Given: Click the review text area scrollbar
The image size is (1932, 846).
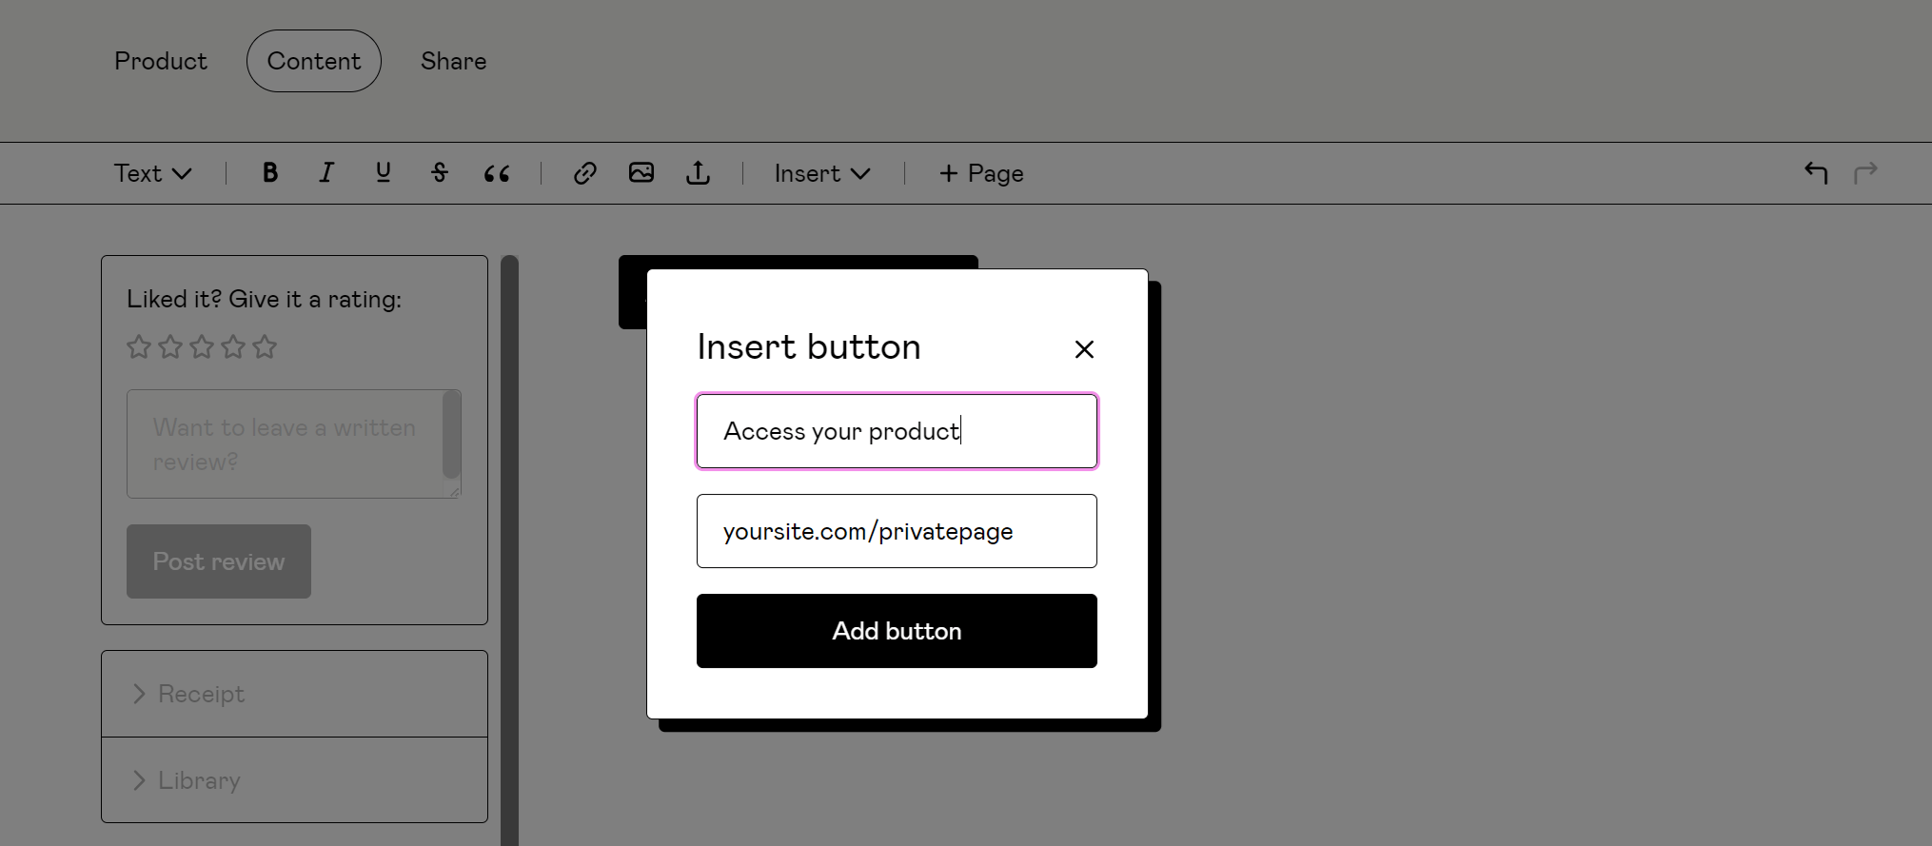Looking at the screenshot, I should [x=452, y=435].
